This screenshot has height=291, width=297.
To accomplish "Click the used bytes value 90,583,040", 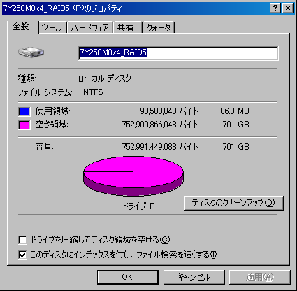I will (x=158, y=111).
